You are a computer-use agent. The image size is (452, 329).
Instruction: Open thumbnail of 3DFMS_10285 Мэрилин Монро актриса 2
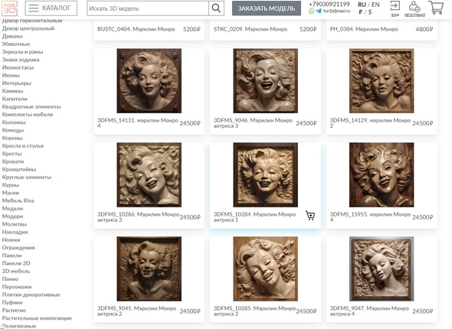[x=266, y=269]
